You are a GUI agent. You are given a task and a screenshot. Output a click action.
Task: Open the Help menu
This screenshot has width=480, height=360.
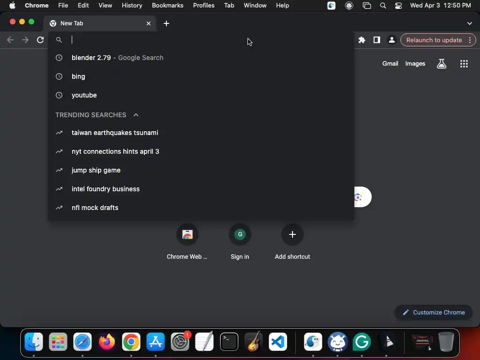click(282, 6)
